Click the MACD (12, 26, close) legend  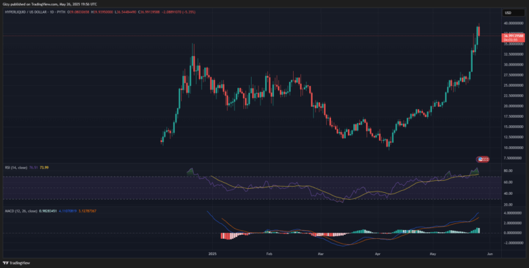pyautogui.click(x=20, y=210)
